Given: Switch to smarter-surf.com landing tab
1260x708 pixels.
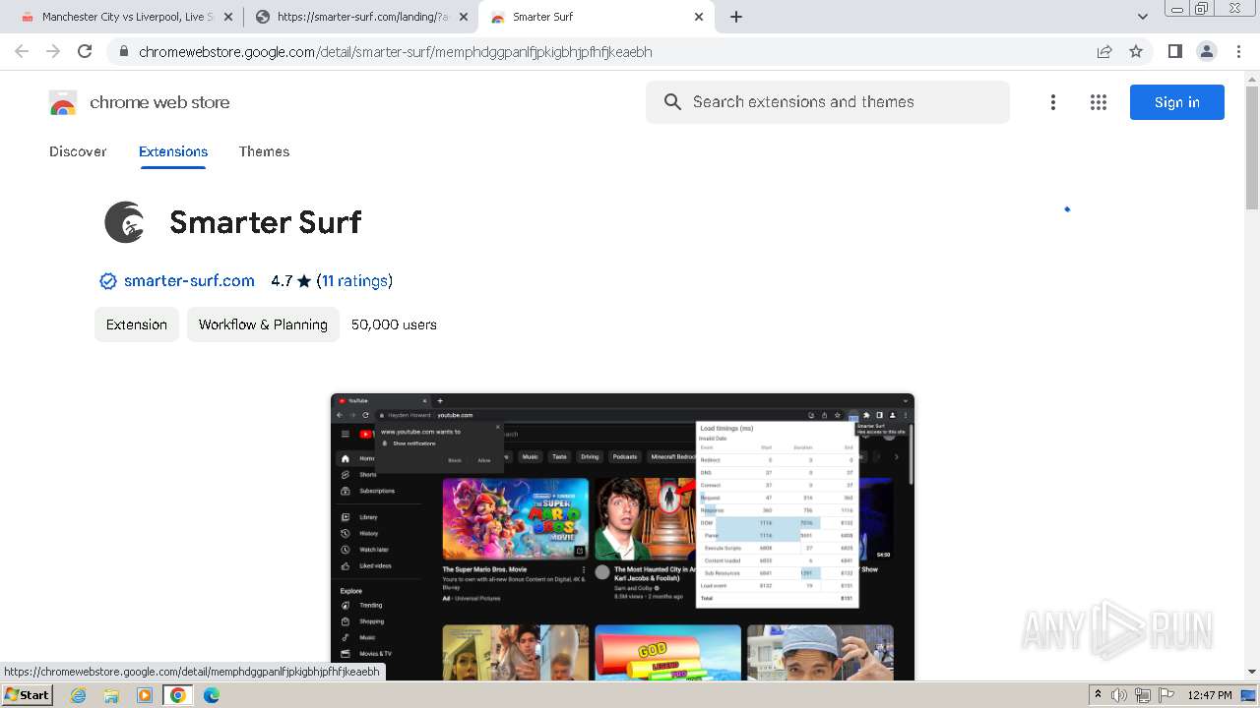Looking at the screenshot, I should pos(361,17).
